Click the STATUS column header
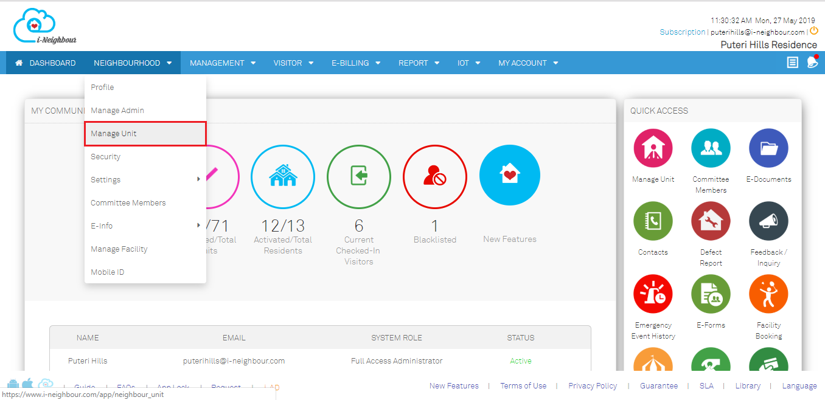Image resolution: width=825 pixels, height=400 pixels. click(x=521, y=337)
